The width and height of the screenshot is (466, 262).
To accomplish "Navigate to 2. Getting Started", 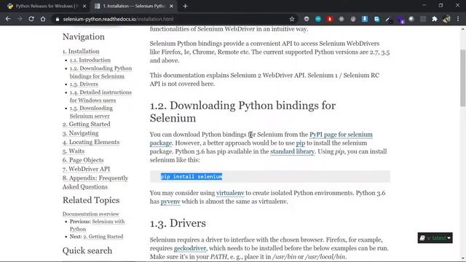I will (86, 124).
